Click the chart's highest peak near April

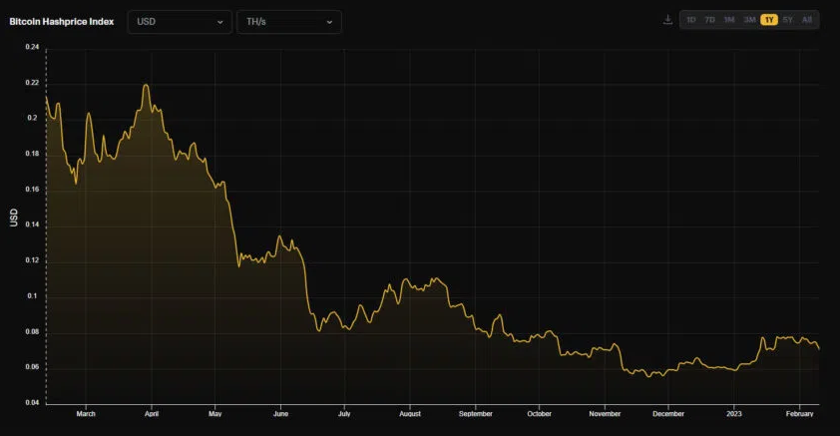tap(147, 86)
